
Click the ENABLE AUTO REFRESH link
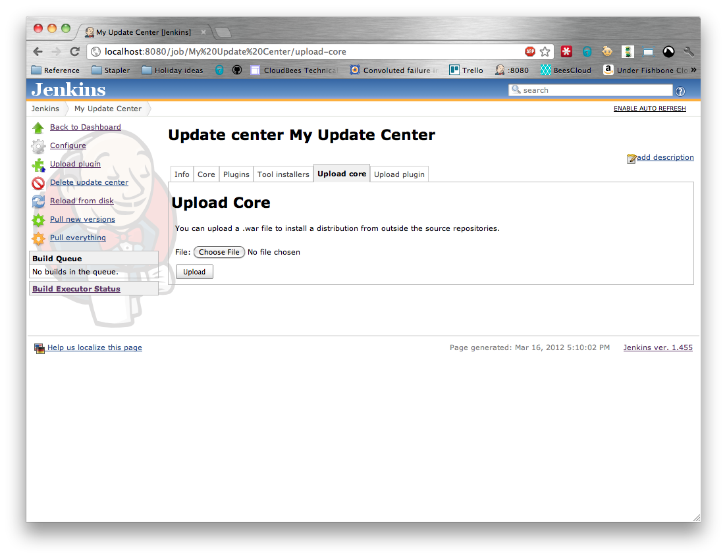(x=649, y=109)
